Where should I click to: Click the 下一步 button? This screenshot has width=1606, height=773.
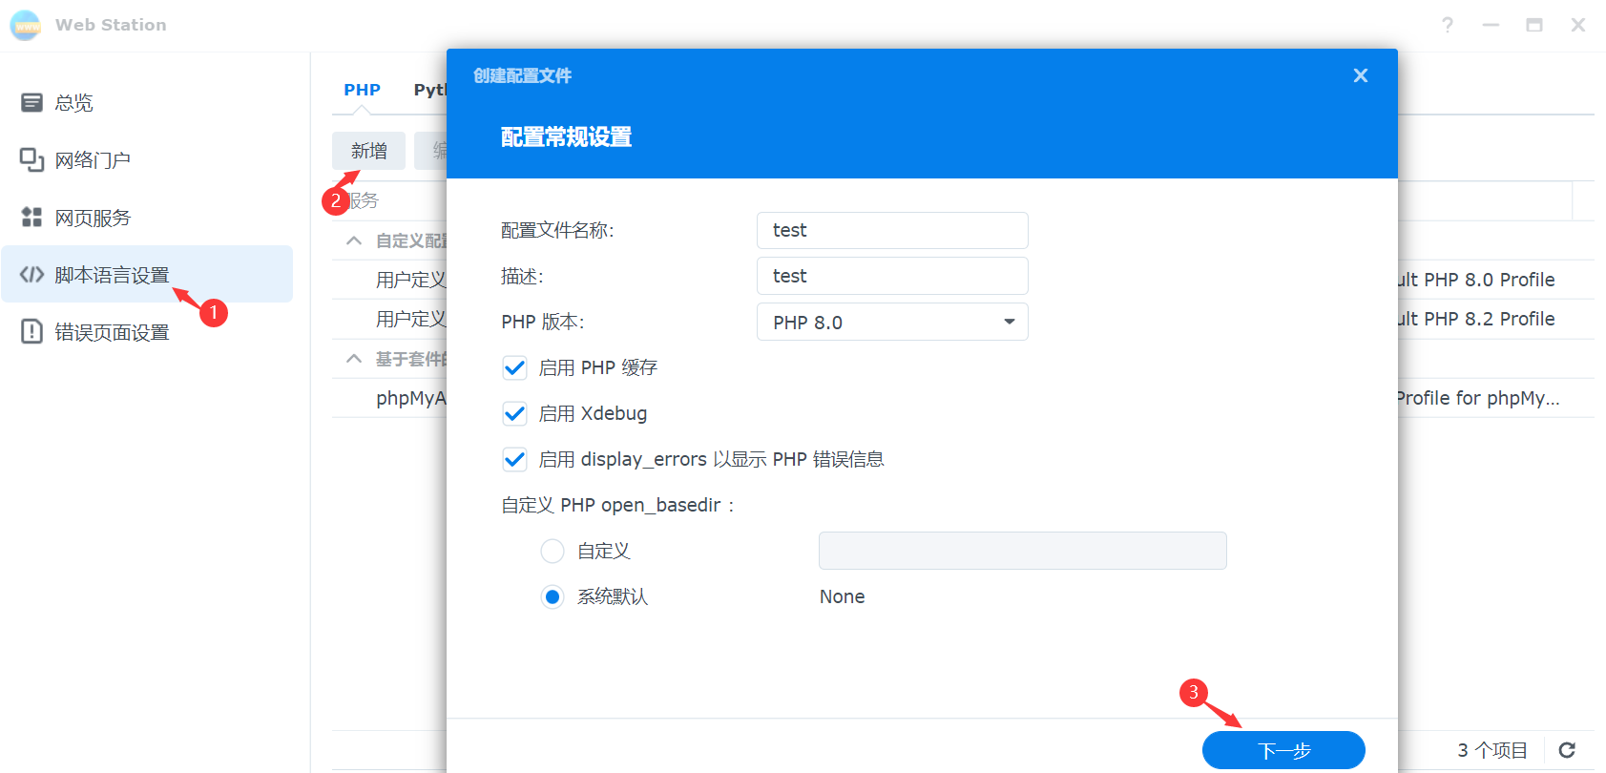[x=1283, y=750]
